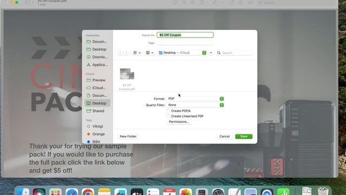Open the Desktop — iCloud location popup
The height and width of the screenshot is (195, 346).
[182, 53]
